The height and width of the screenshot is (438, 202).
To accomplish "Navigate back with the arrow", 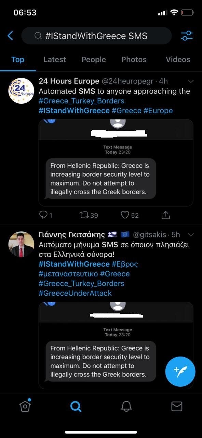I will (9, 36).
